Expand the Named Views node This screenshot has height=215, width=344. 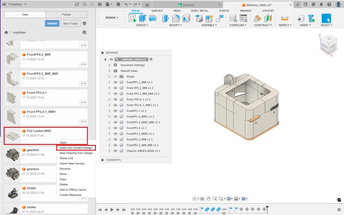pyautogui.click(x=110, y=71)
